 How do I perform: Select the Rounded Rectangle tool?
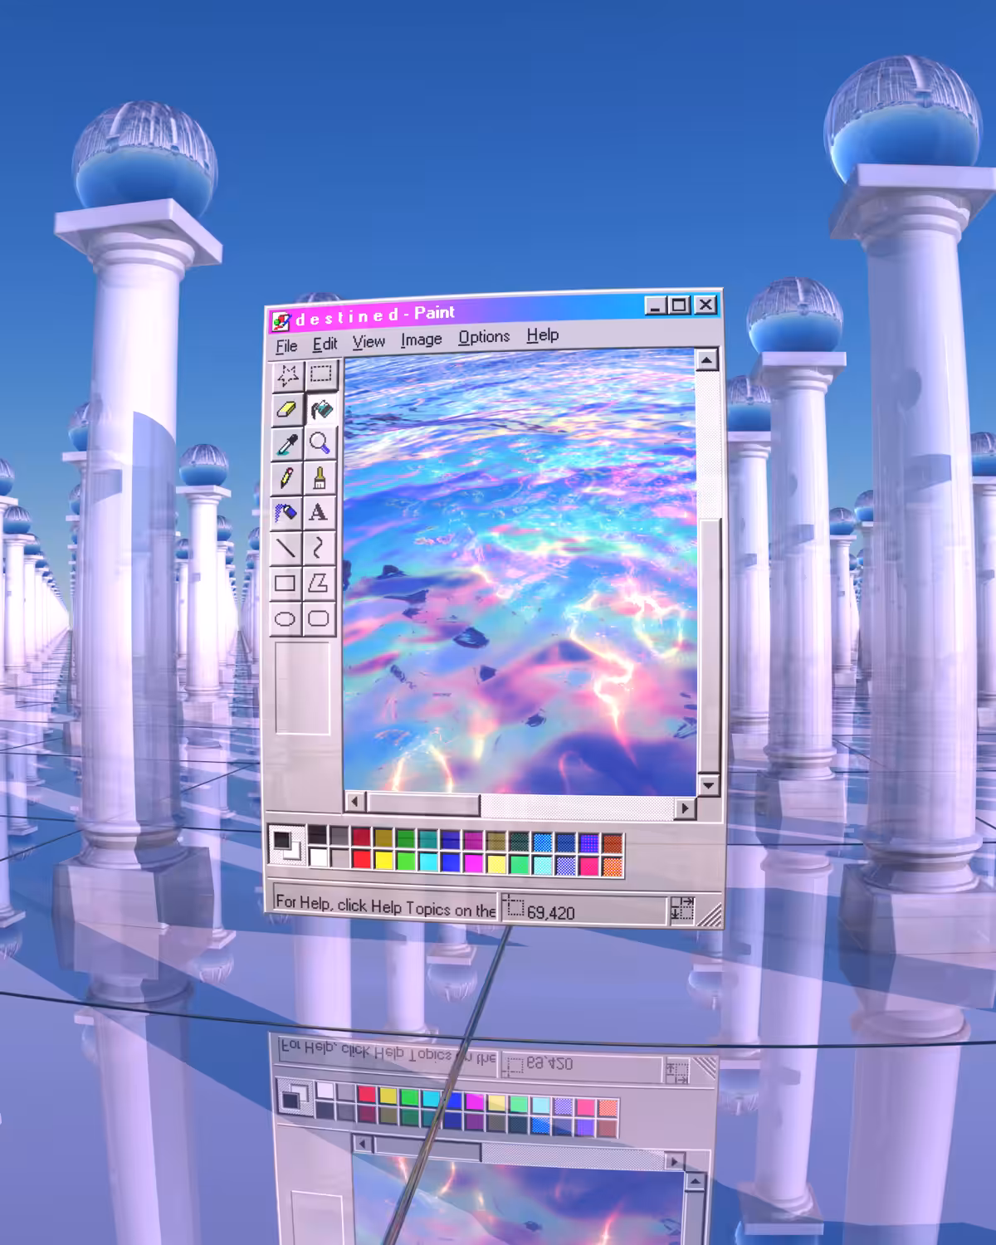coord(319,619)
